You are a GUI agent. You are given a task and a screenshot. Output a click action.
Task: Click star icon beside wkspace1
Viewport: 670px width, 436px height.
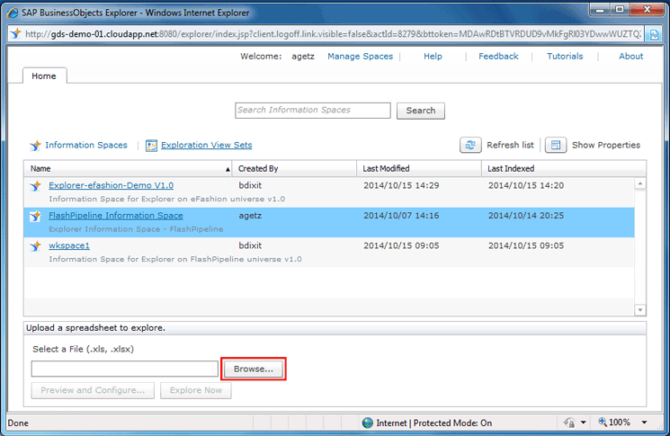35,246
